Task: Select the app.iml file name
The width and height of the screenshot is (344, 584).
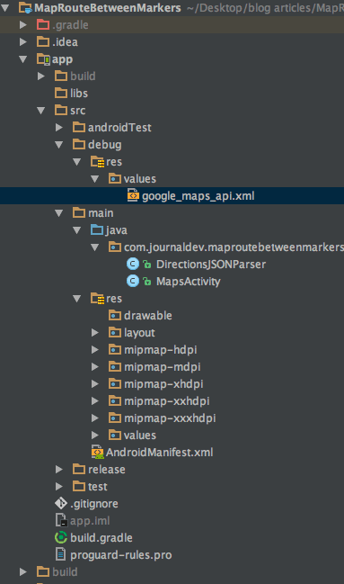Action: pyautogui.click(x=90, y=521)
